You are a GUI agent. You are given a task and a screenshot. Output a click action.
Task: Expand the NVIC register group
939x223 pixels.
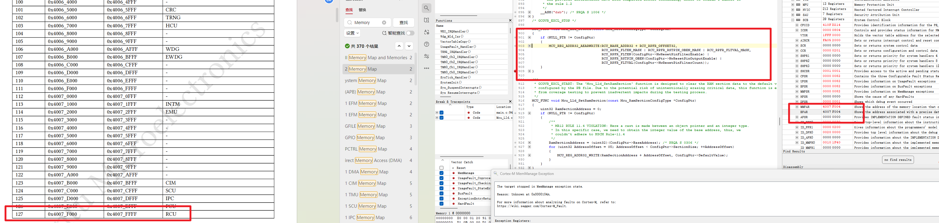[793, 10]
